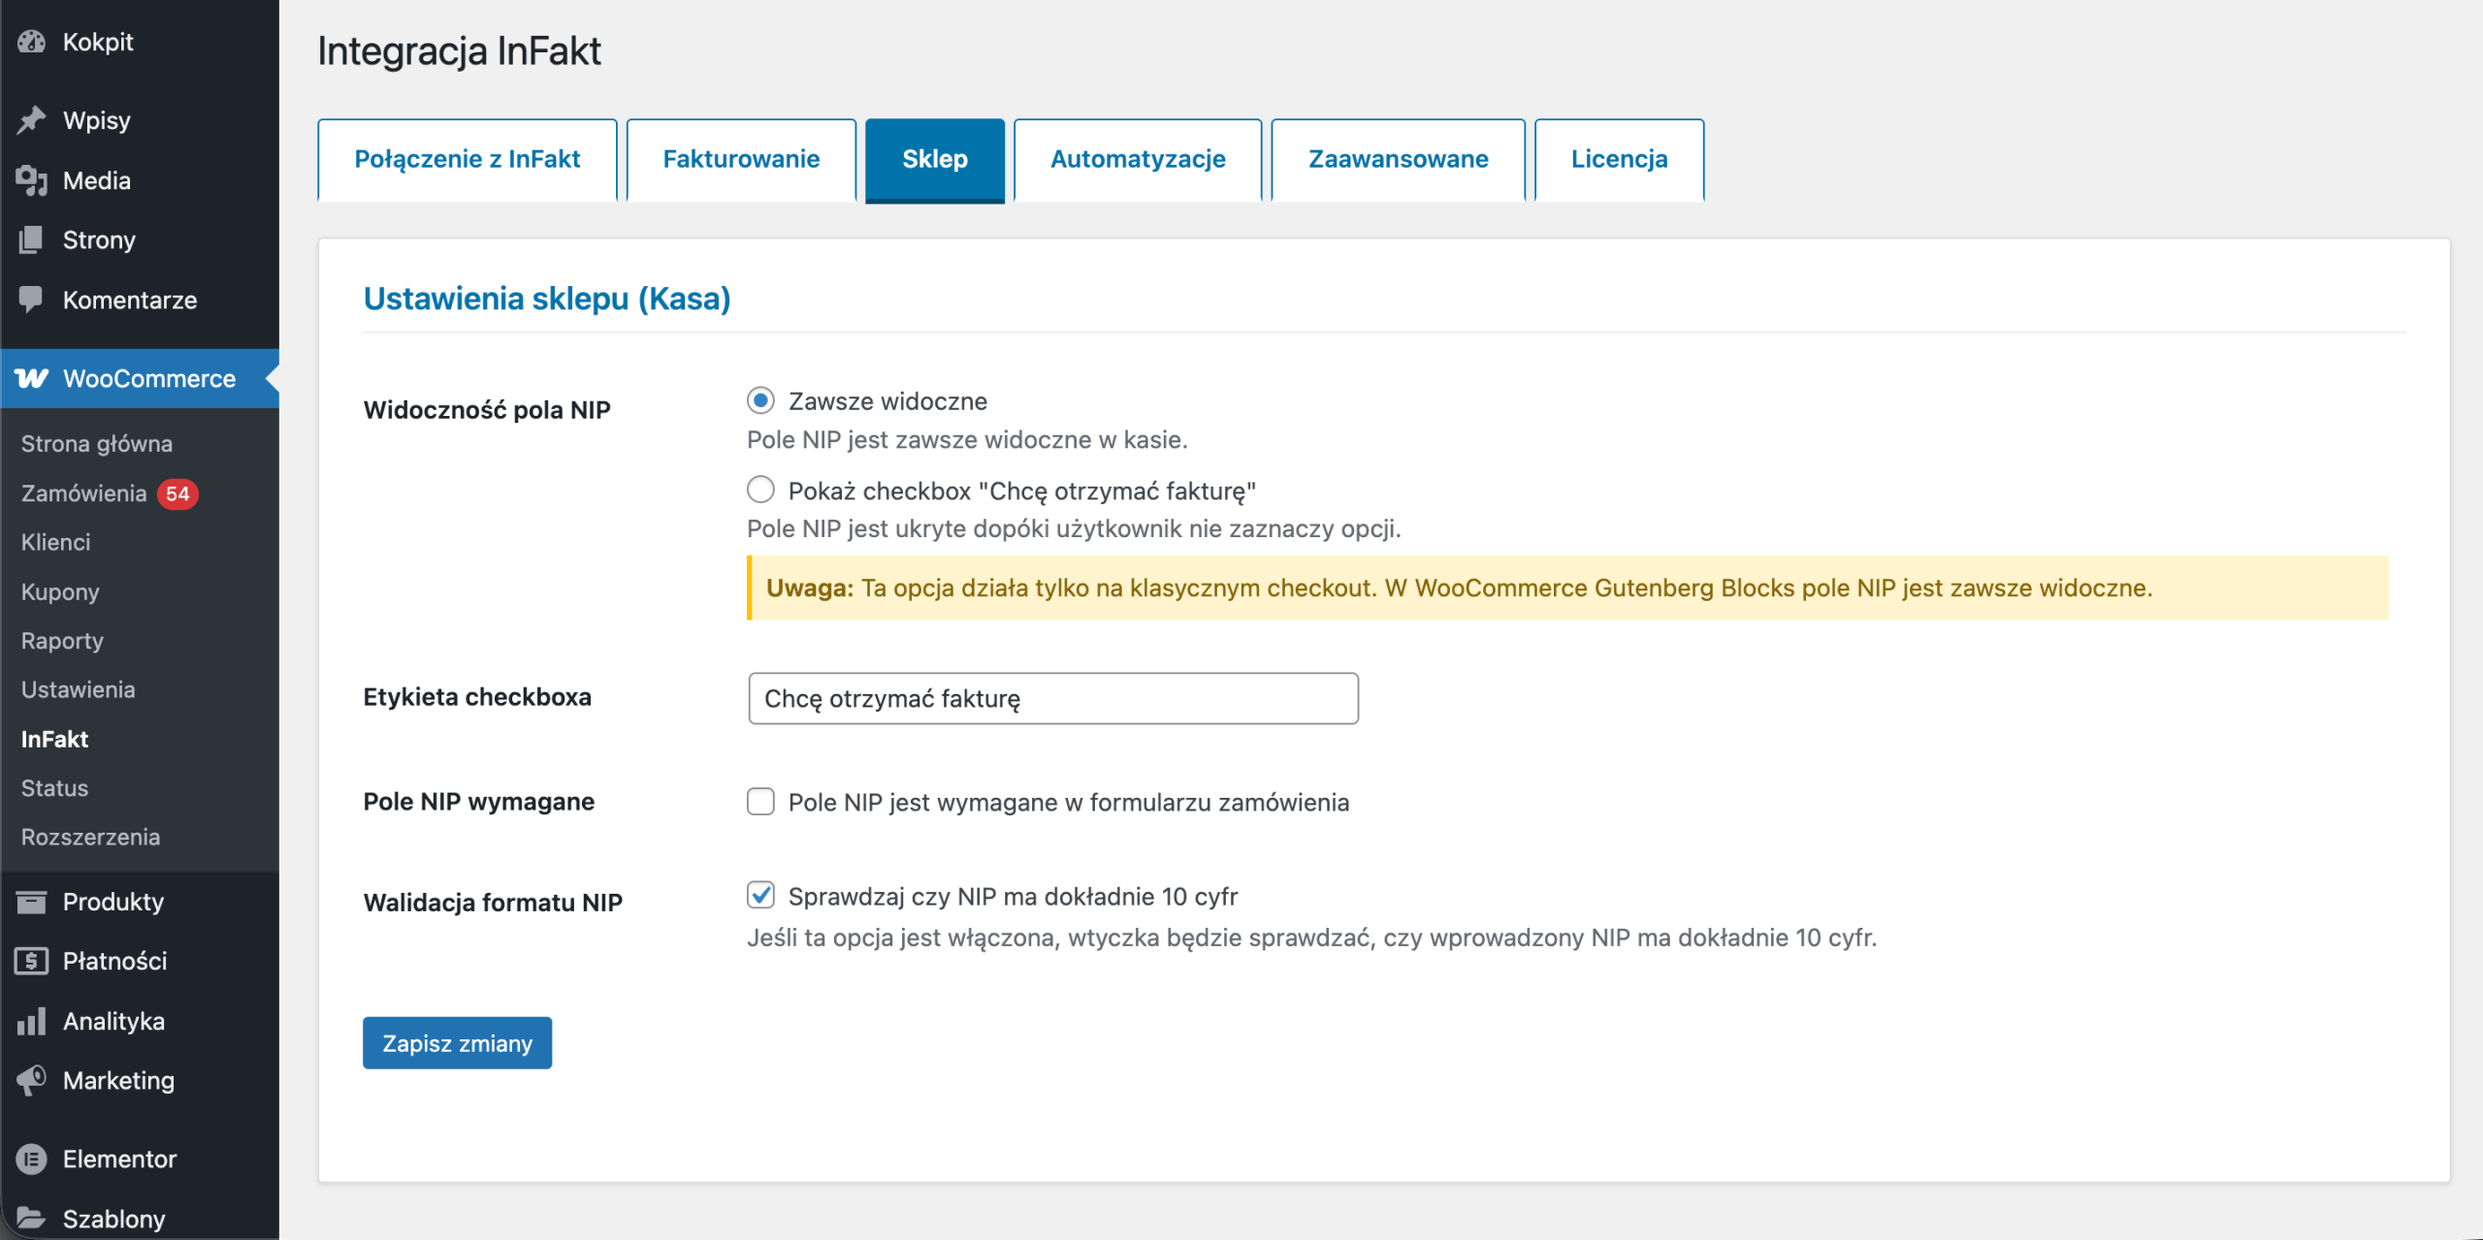This screenshot has height=1240, width=2483.
Task: Click the Marketing megaphone icon
Action: pos(31,1080)
